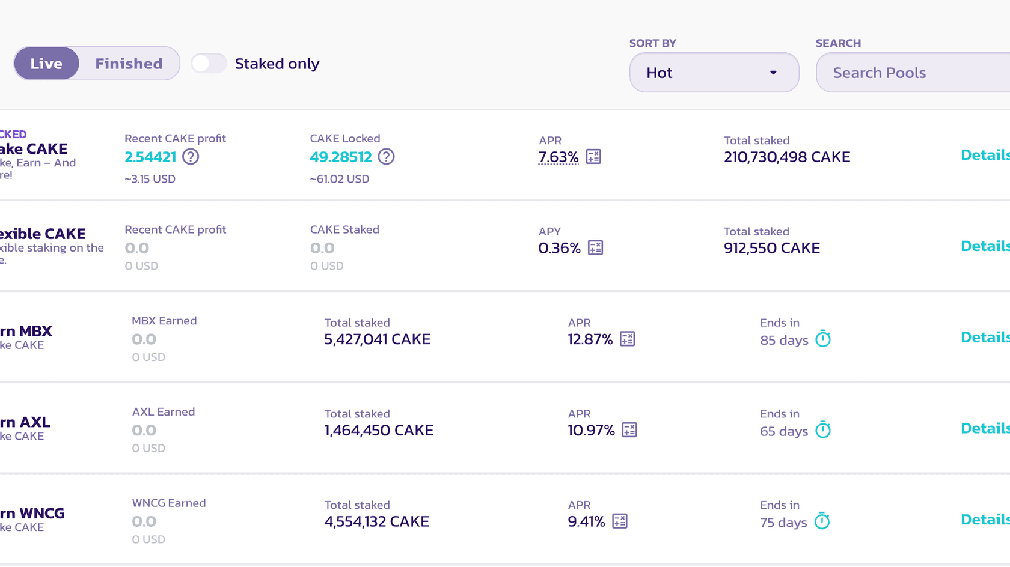Open ROI calculator next to 12.87% APR
This screenshot has height=567, width=1010.
click(x=627, y=339)
